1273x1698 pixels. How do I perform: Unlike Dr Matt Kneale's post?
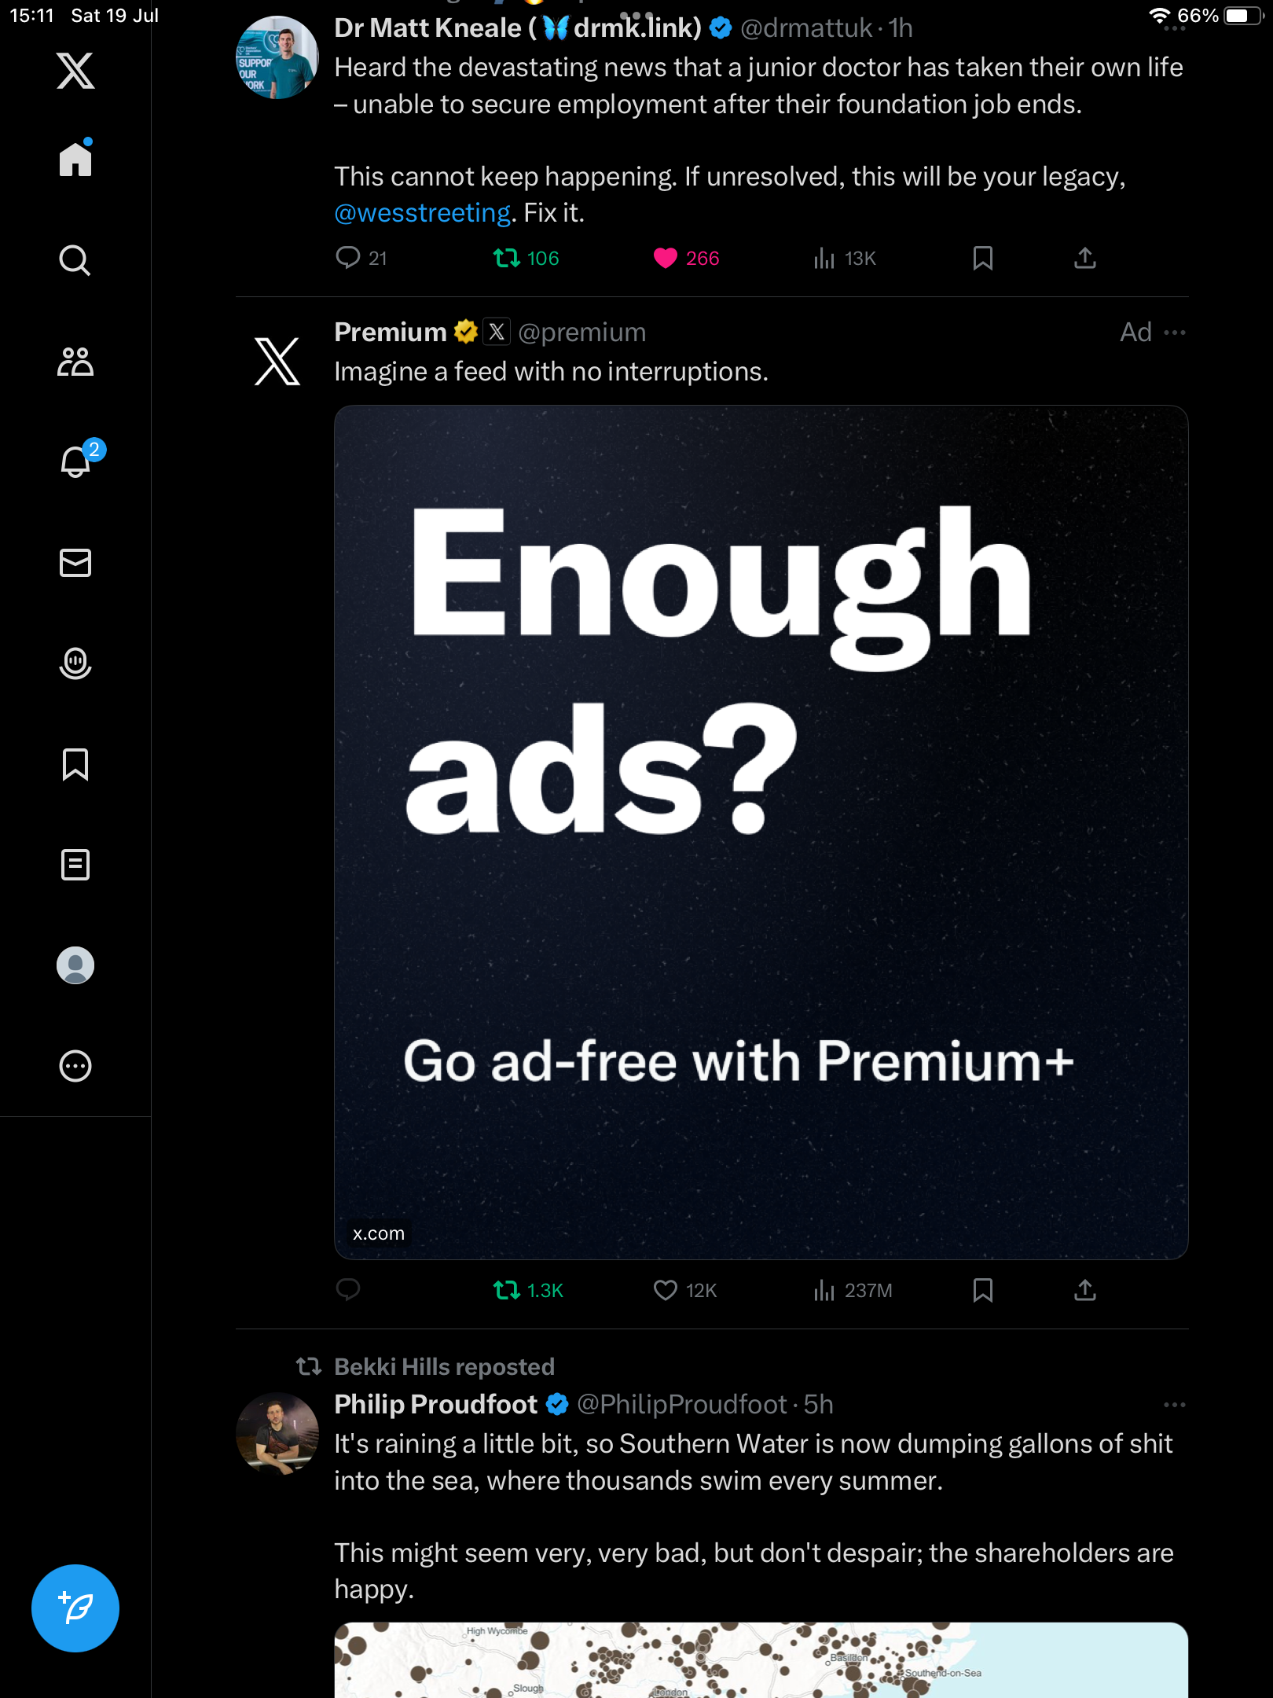[686, 259]
